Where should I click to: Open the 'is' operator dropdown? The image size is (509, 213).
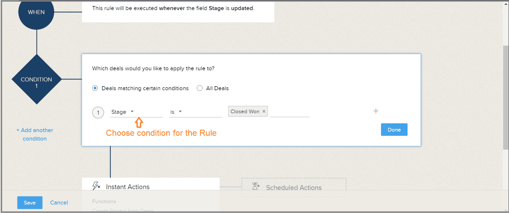[195, 112]
